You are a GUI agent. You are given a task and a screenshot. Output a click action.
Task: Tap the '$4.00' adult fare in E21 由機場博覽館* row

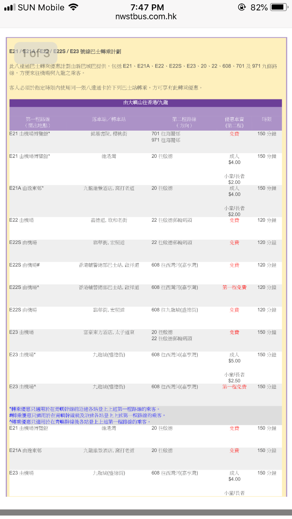coord(234,163)
